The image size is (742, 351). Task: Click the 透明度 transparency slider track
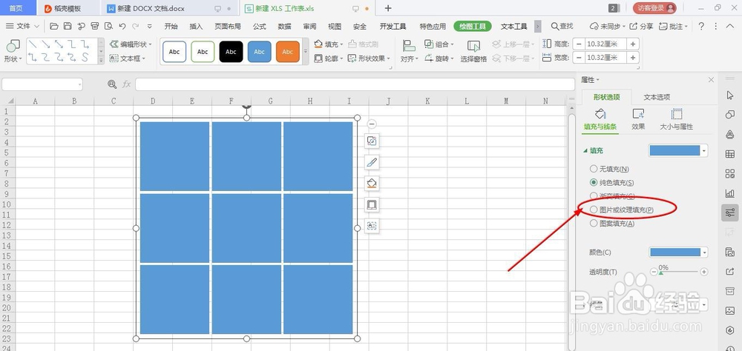click(x=679, y=272)
